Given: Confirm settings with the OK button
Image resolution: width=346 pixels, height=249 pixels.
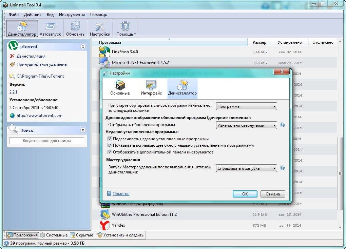Looking at the screenshot, I should point(245,194).
